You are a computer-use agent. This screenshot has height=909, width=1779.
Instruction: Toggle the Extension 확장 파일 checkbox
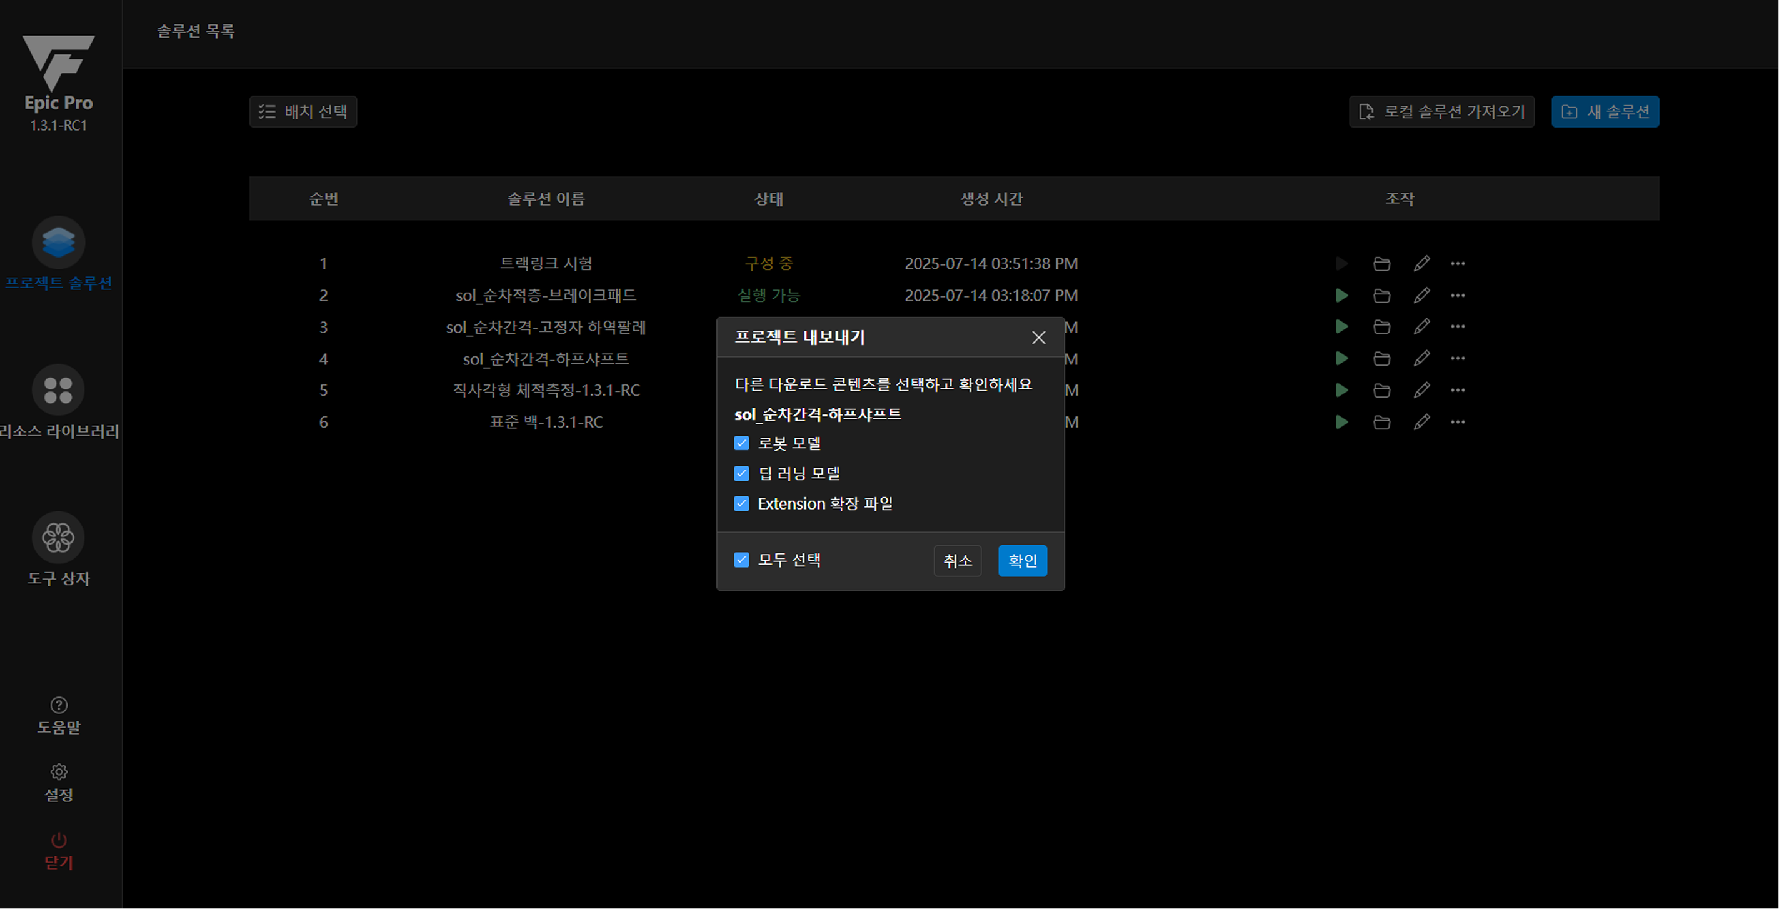pyautogui.click(x=742, y=503)
